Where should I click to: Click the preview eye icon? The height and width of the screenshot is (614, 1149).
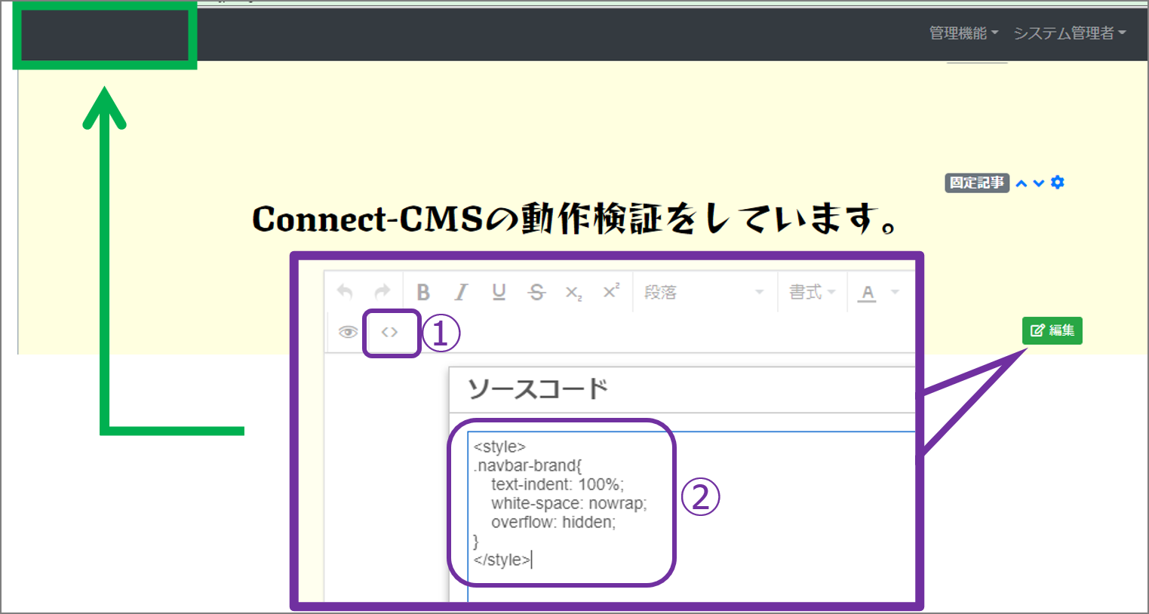point(348,332)
